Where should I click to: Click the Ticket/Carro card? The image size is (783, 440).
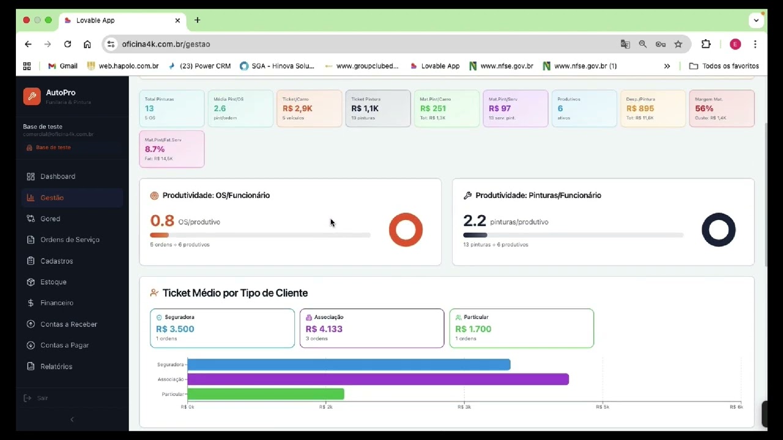(310, 108)
